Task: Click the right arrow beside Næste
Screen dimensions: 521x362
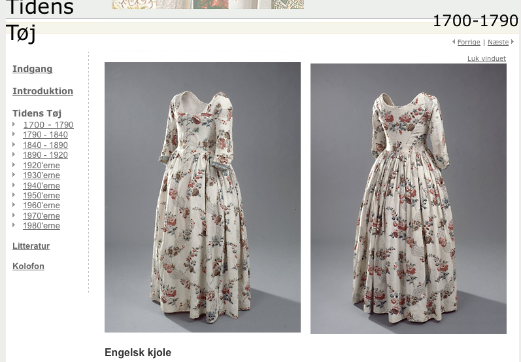Action: [513, 42]
